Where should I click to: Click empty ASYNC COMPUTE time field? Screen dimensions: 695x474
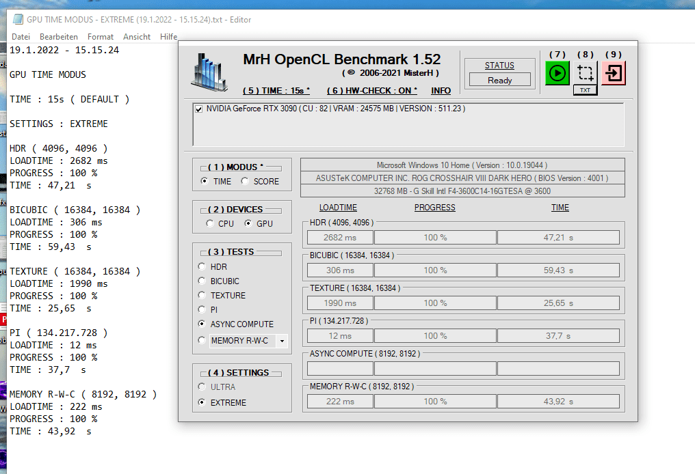pos(558,368)
